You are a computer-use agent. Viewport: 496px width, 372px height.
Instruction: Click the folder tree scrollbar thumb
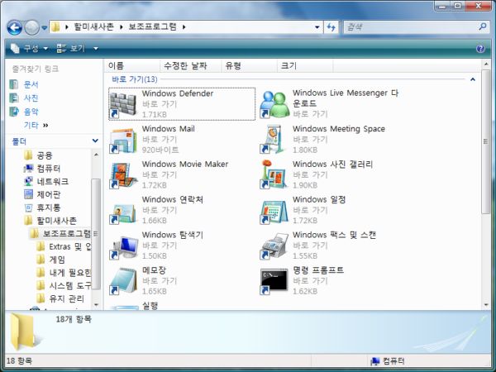coord(96,234)
